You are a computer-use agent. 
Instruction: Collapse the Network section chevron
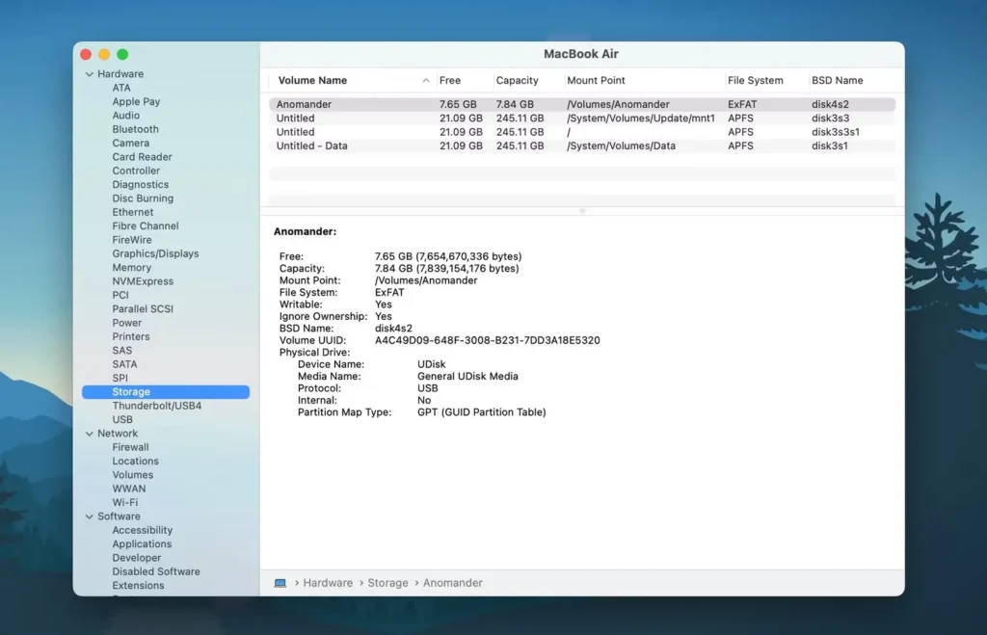pos(90,434)
